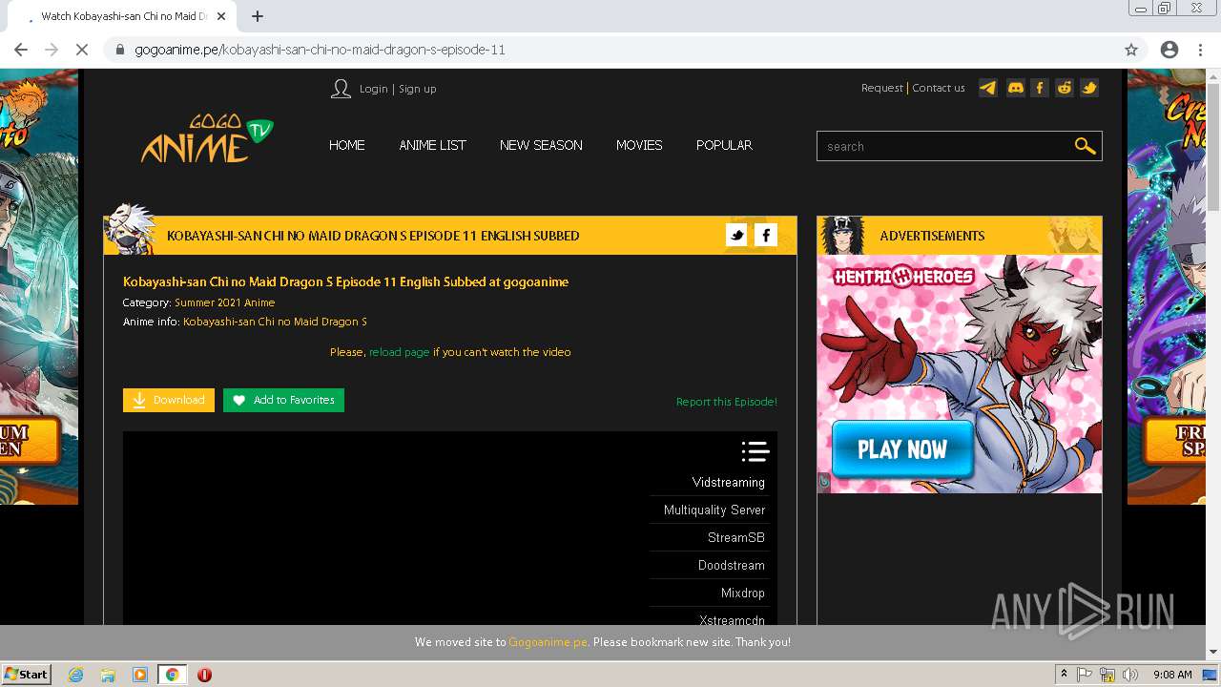
Task: Open the Discord social icon
Action: [1016, 88]
